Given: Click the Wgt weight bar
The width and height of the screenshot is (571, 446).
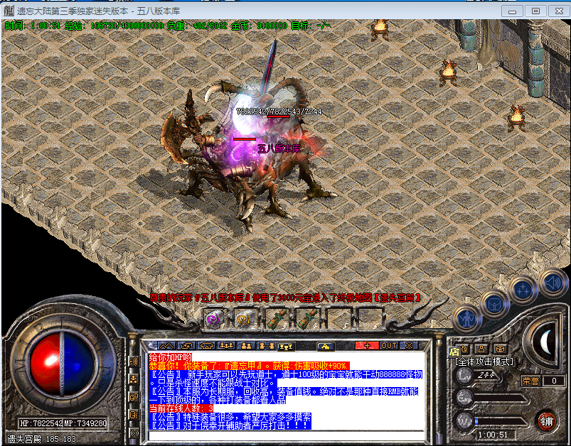Looking at the screenshot, I should [x=501, y=422].
